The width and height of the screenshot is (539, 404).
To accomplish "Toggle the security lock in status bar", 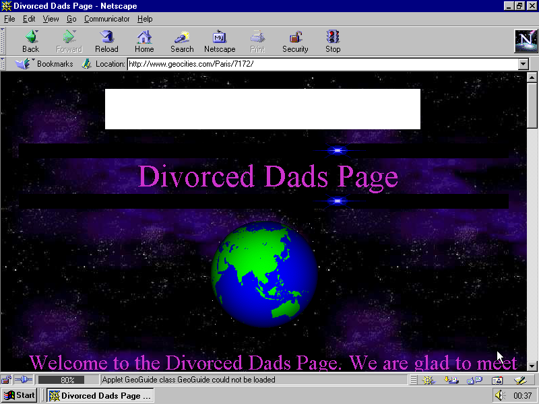I will pos(7,380).
